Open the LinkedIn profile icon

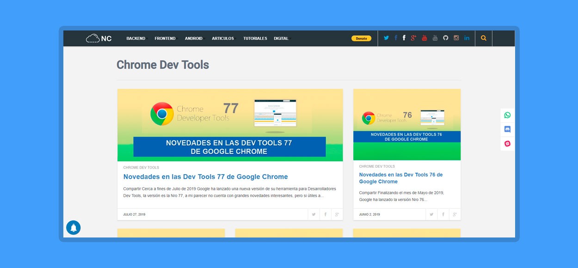pos(467,38)
